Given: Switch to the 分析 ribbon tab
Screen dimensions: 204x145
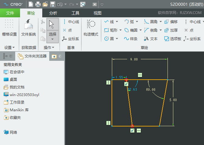Looking at the screenshot, I should tap(53, 13).
